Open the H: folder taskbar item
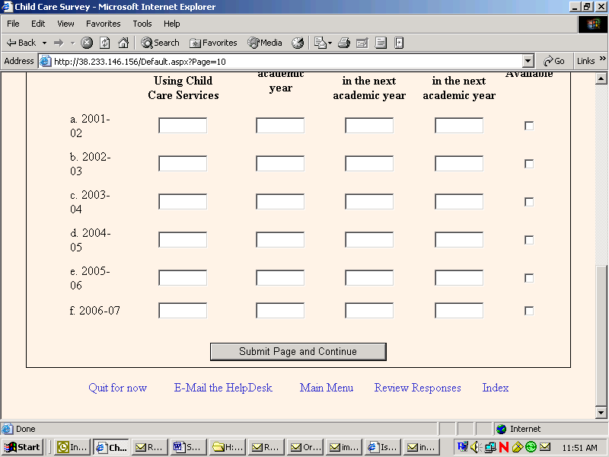 pyautogui.click(x=228, y=447)
